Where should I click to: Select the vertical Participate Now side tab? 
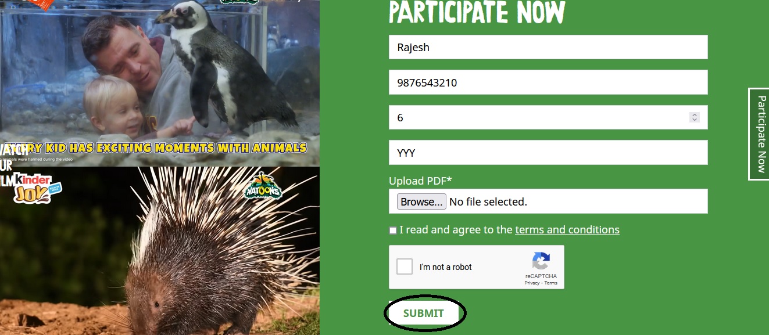[x=759, y=134]
